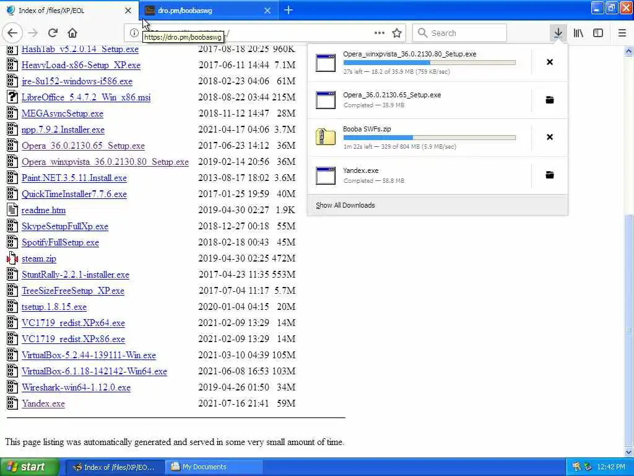Click StuntRally-2.2.1-installer.exe link
The width and height of the screenshot is (634, 476).
[75, 275]
